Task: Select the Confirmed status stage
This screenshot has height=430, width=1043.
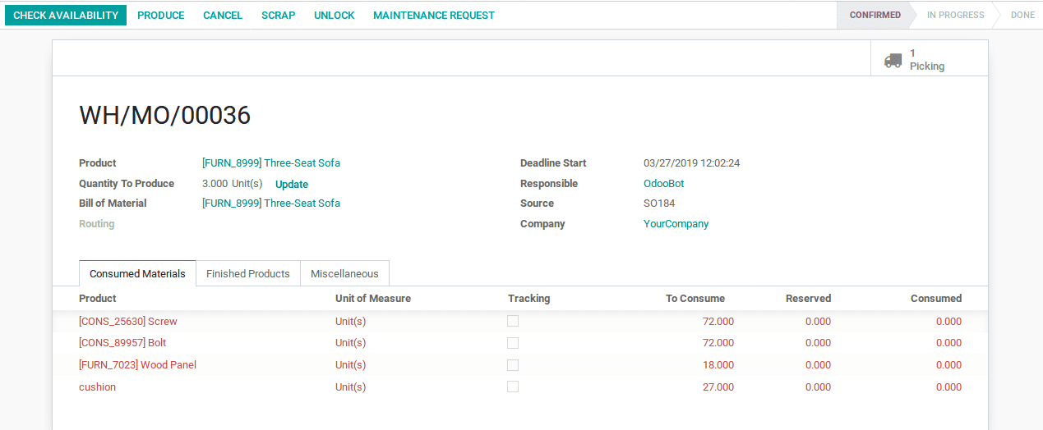Action: (875, 15)
